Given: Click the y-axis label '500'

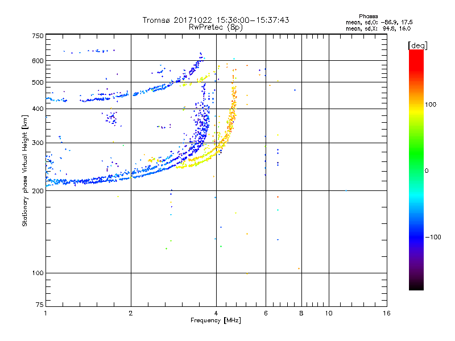Looking at the screenshot, I should click(38, 82).
